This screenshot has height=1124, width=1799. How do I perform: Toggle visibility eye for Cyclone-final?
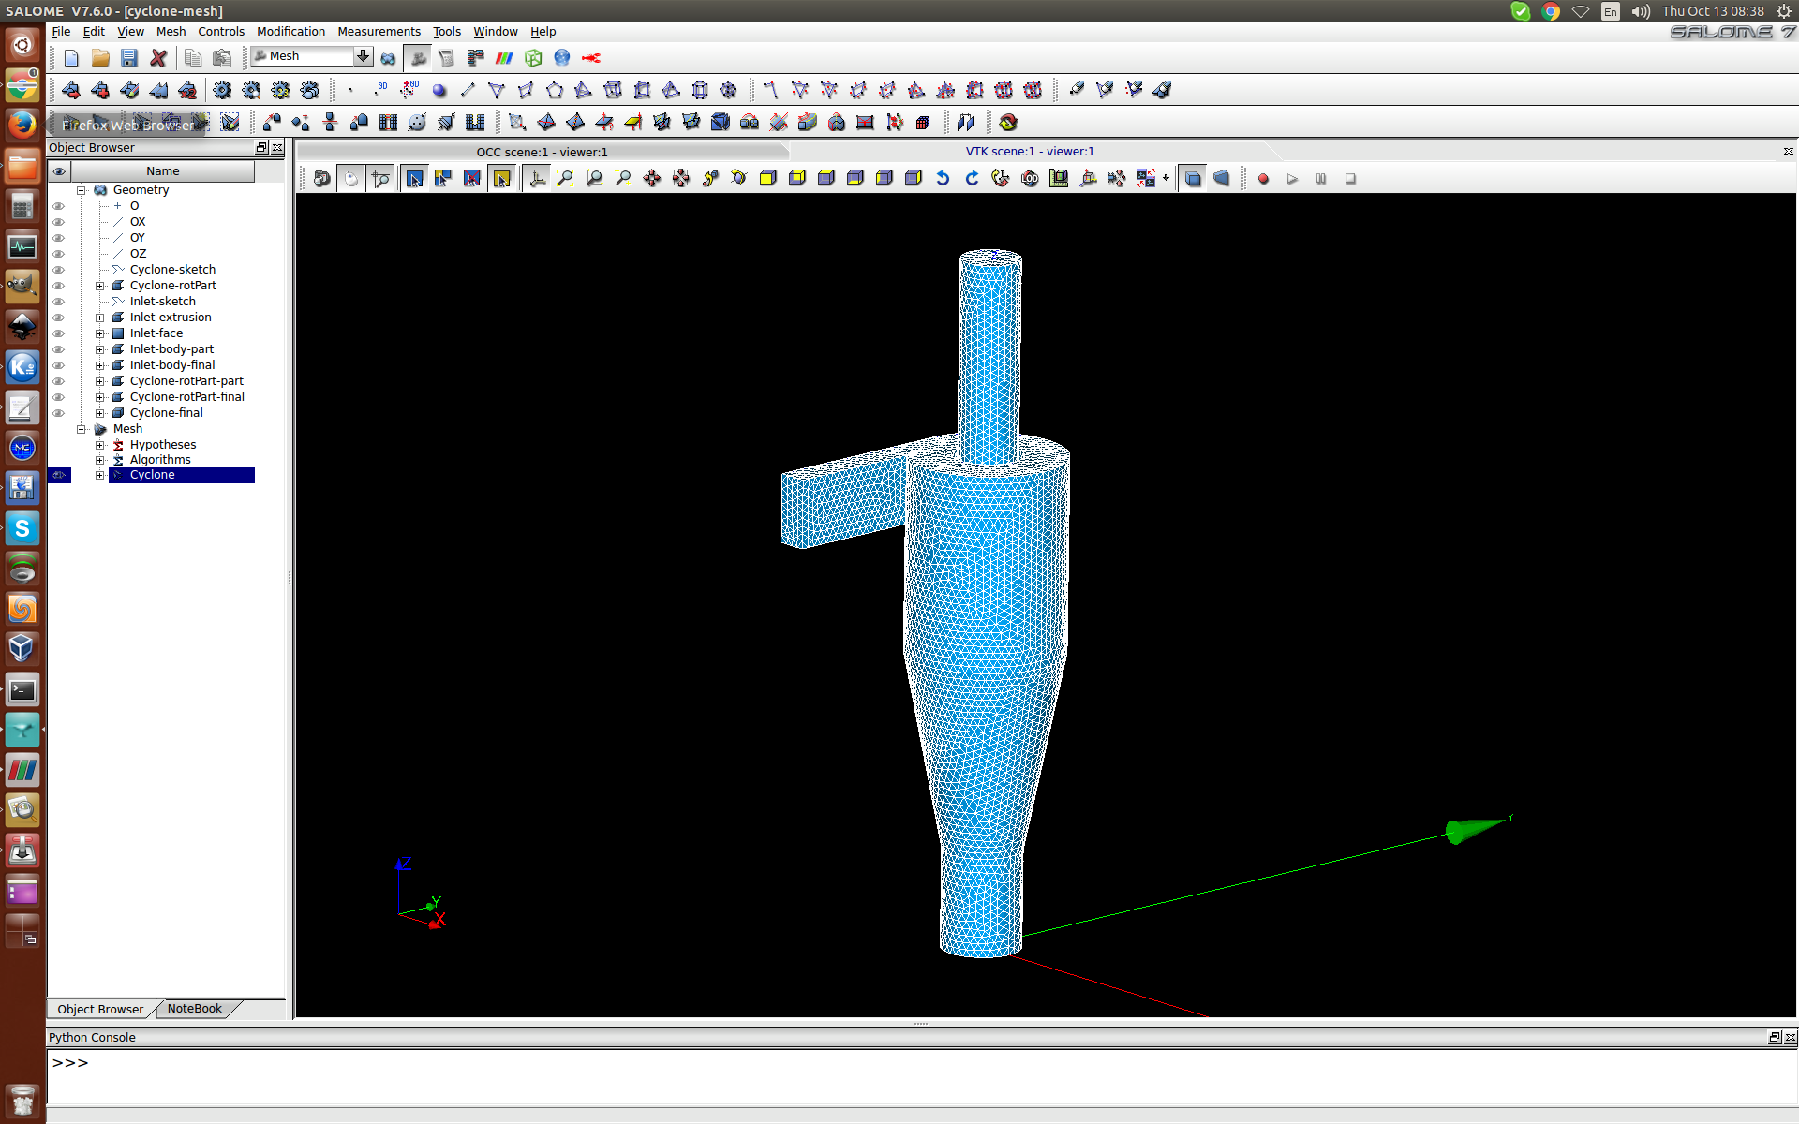(59, 413)
